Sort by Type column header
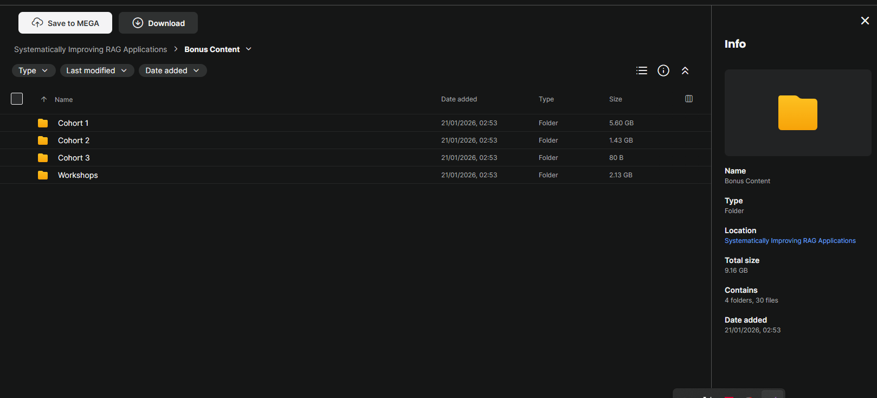This screenshot has width=877, height=398. click(x=546, y=99)
